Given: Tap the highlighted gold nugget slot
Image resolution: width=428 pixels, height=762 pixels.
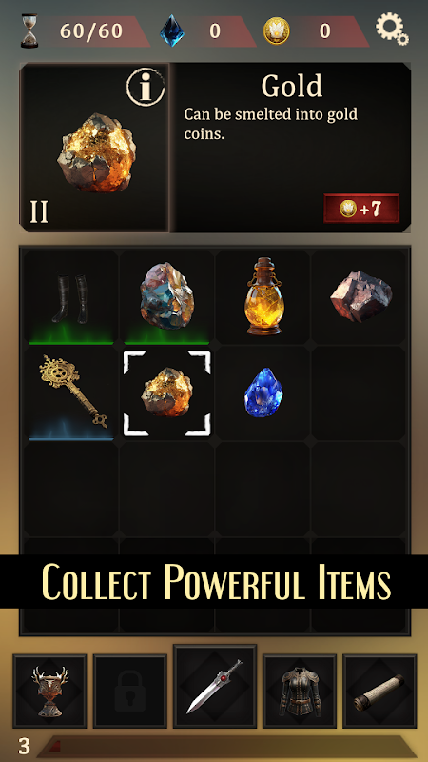Looking at the screenshot, I should pos(166,393).
